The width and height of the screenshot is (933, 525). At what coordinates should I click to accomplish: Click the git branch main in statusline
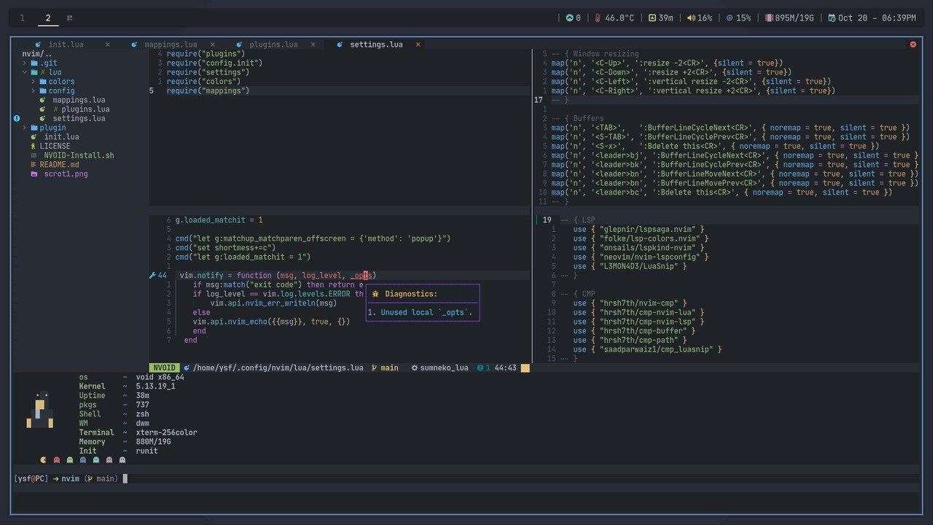click(385, 368)
